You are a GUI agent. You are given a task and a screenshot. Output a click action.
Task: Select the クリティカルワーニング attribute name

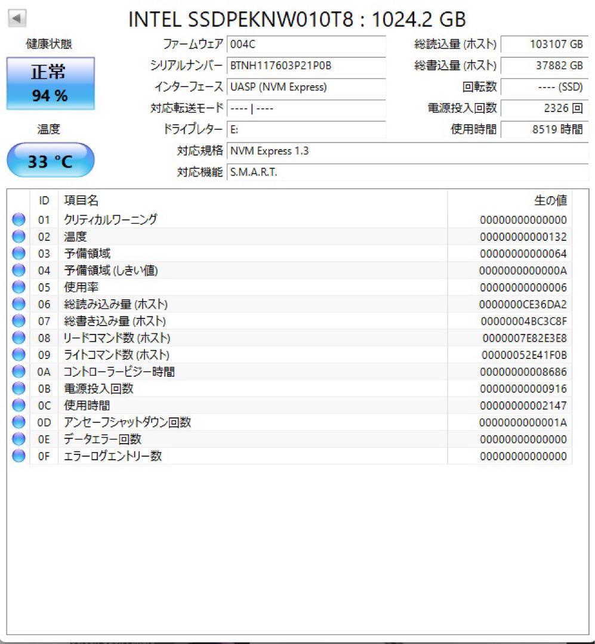110,219
